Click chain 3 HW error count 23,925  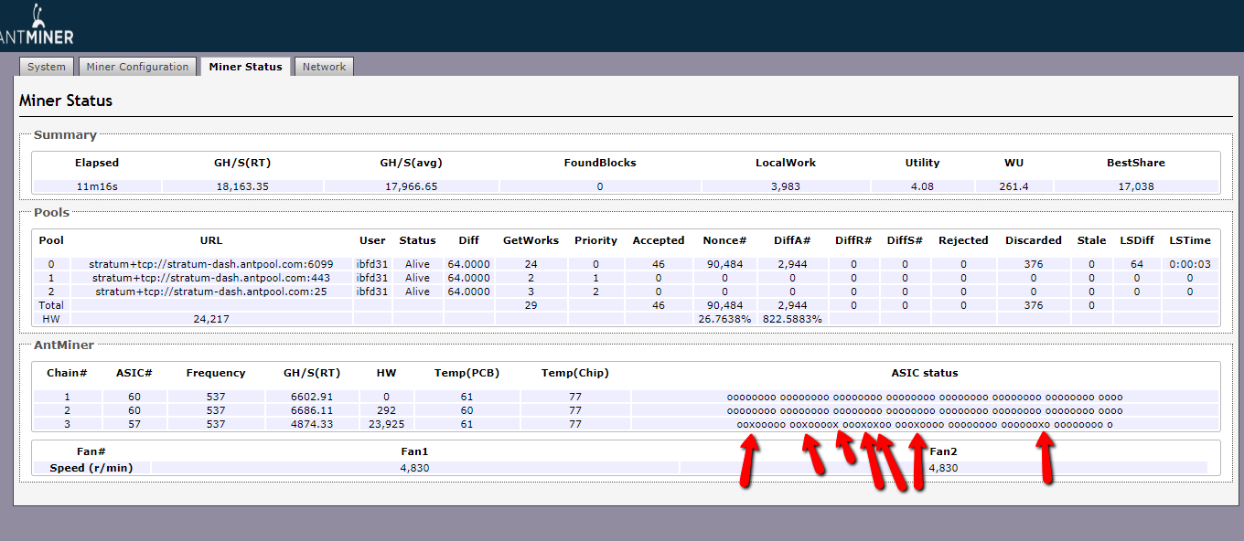click(385, 424)
